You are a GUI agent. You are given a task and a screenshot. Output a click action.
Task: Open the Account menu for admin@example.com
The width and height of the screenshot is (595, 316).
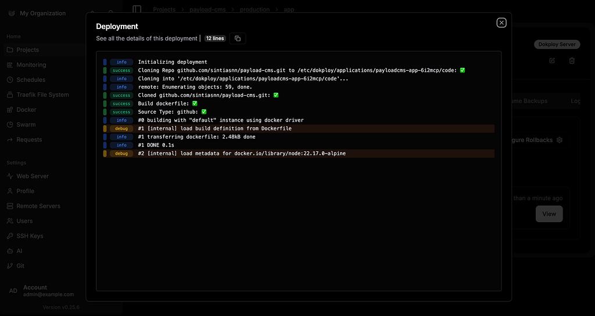point(42,290)
